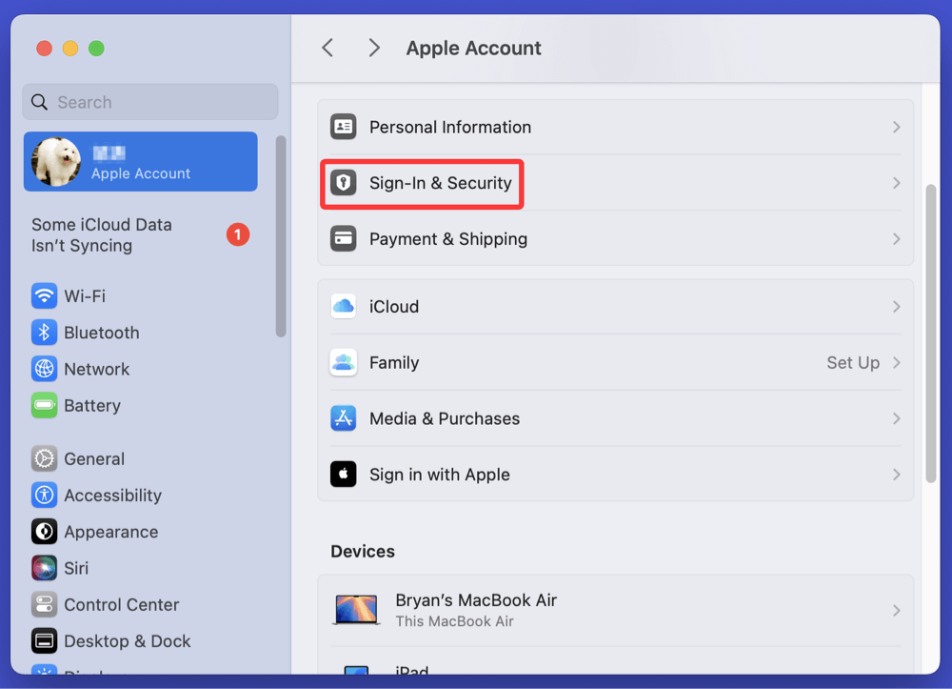Open Sign-In & Security settings
This screenshot has height=689, width=952.
pos(440,183)
